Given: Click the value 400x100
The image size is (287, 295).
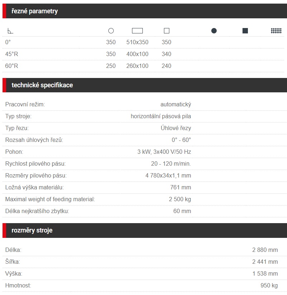Looking at the screenshot, I should click(137, 54).
